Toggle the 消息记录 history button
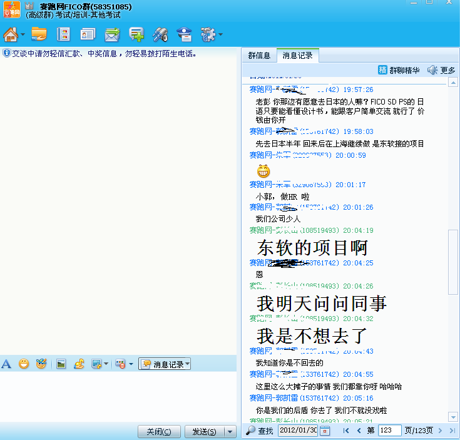Screen dimensions: 460x440 (x=165, y=364)
